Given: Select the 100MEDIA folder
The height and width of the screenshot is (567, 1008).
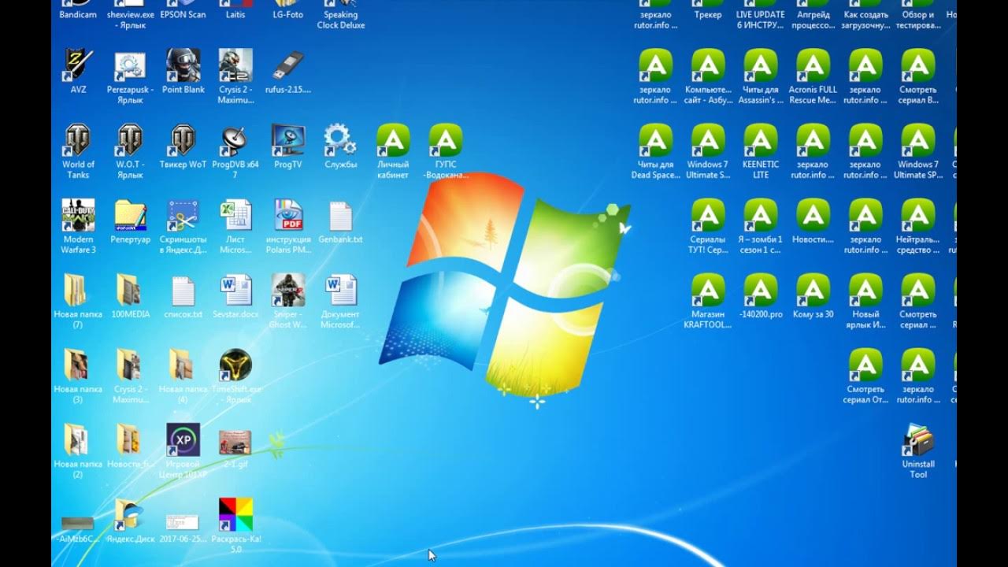Looking at the screenshot, I should (130, 290).
